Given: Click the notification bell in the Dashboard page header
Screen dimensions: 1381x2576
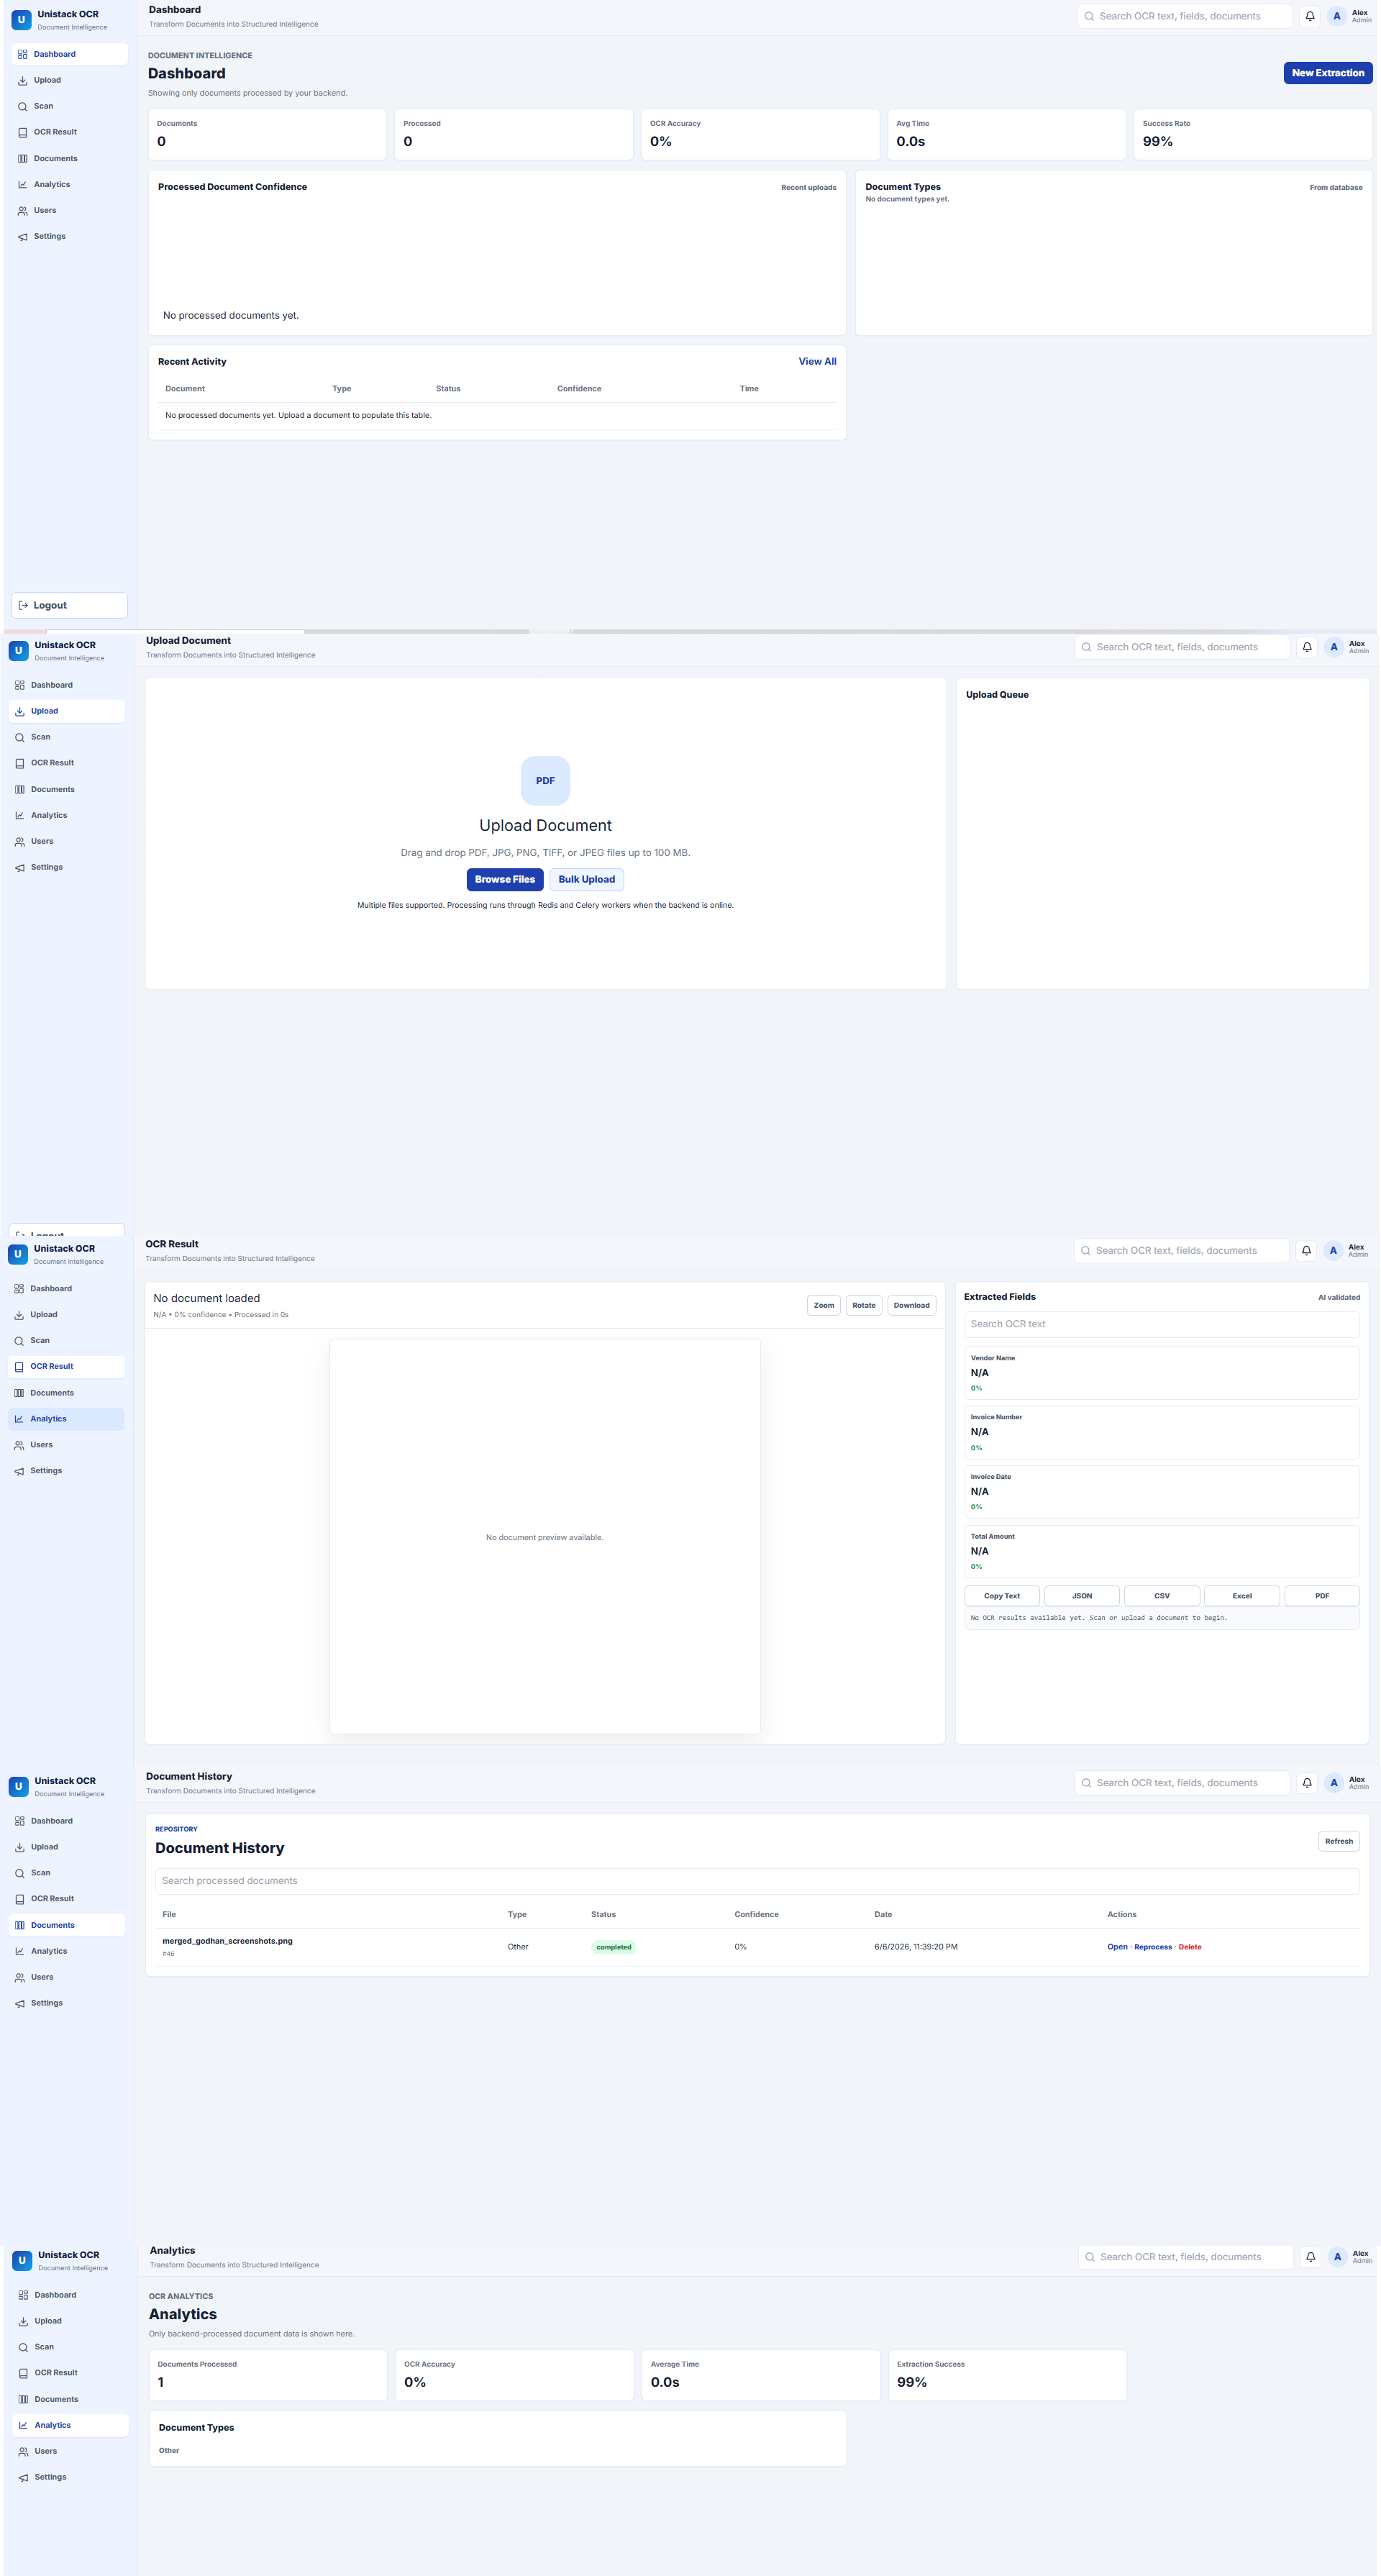Looking at the screenshot, I should click(1309, 16).
